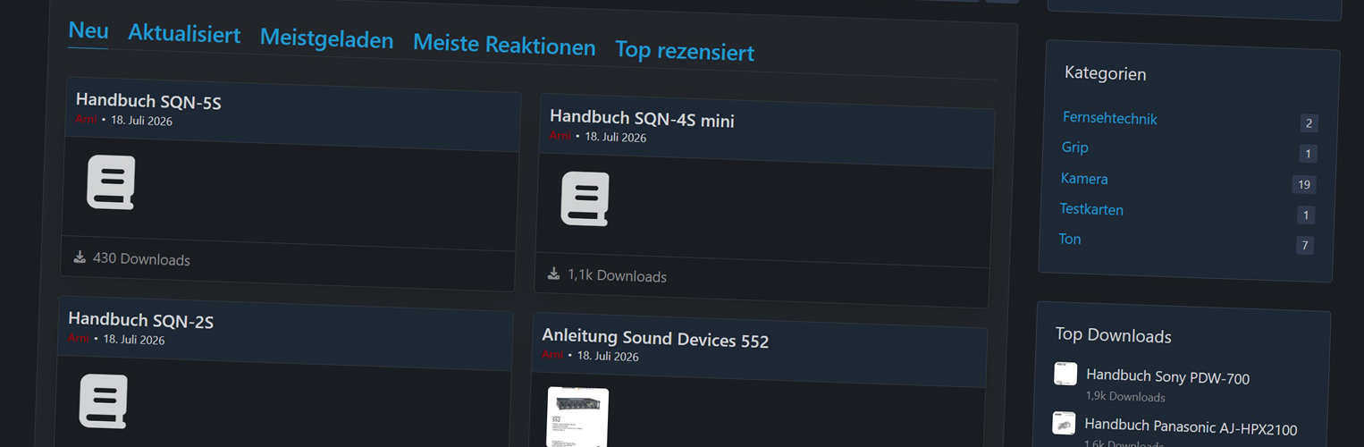Switch to the Meistgeladen tab
Image resolution: width=1364 pixels, height=447 pixels.
(326, 39)
